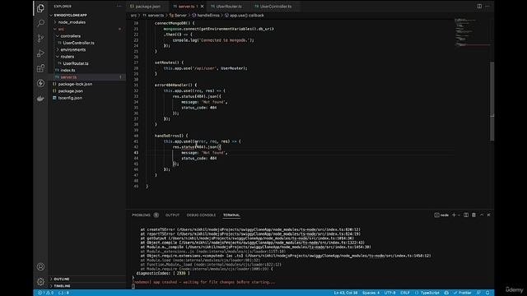Select the node terminal instance label
The height and width of the screenshot is (296, 527).
click(441, 215)
